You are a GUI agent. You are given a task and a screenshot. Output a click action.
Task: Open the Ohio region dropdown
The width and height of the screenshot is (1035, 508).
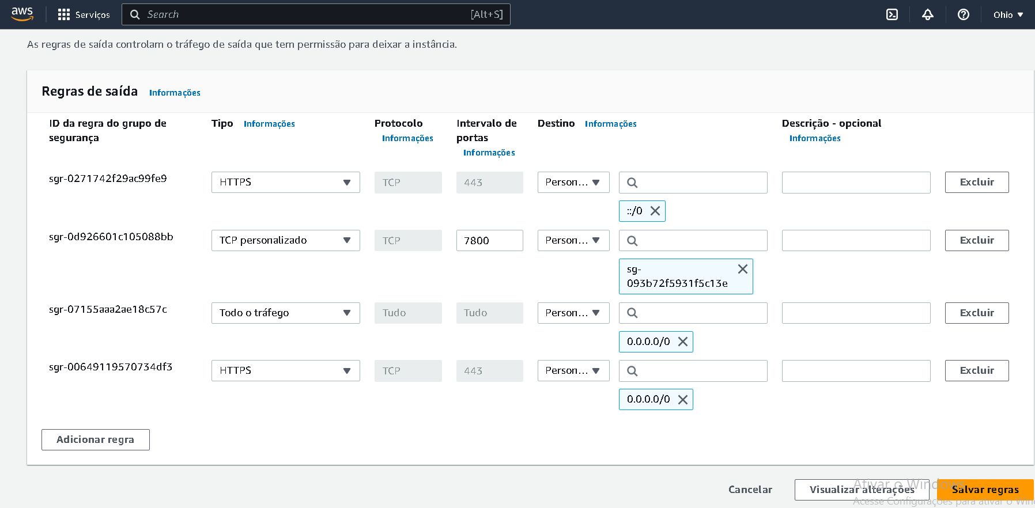pos(1008,14)
